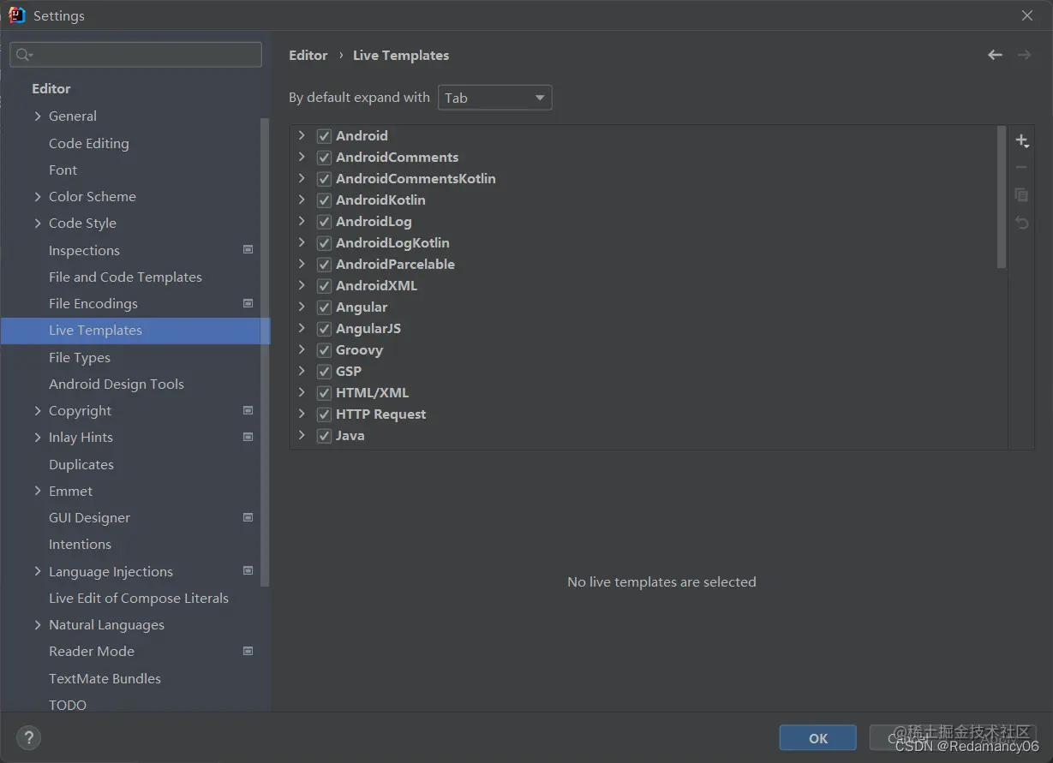Click project-level icon beside Inspections
This screenshot has height=763, width=1053.
[248, 250]
